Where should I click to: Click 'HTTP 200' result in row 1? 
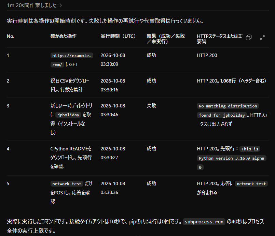pos(207,55)
